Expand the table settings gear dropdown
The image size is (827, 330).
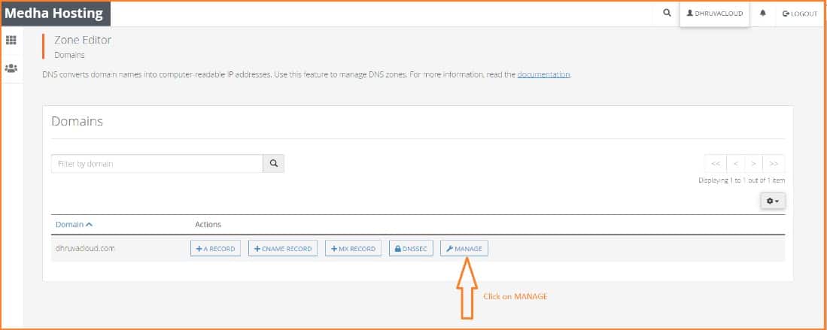click(x=773, y=201)
